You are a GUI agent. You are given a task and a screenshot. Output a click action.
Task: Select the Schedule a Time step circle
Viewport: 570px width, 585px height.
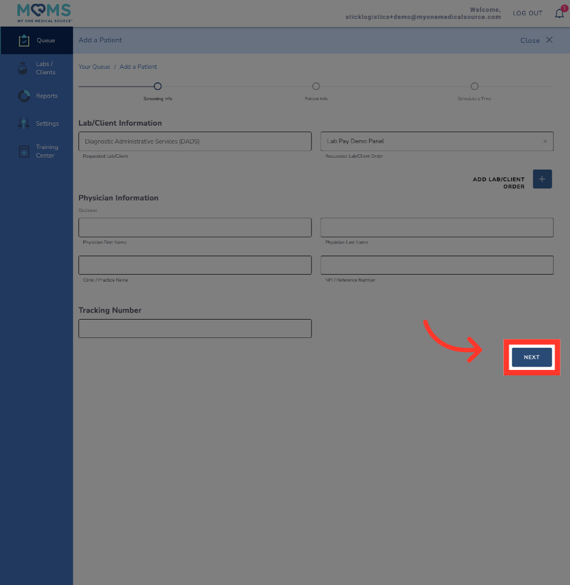click(474, 86)
